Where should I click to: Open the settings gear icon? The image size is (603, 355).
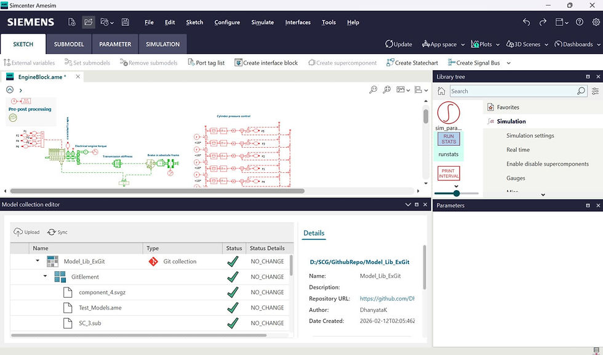(x=596, y=22)
